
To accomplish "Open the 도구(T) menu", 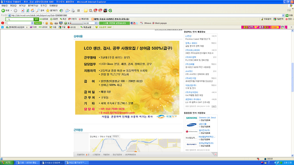I will pyautogui.click(x=44, y=6).
